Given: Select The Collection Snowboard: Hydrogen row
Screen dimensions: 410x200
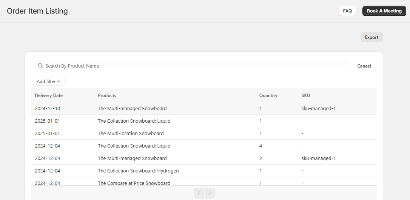Looking at the screenshot, I should 138,171.
